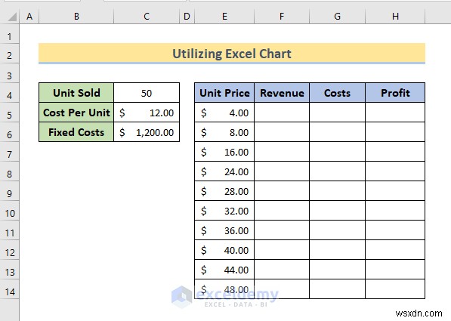Click empty Revenue cell beside price 4.00

point(282,113)
